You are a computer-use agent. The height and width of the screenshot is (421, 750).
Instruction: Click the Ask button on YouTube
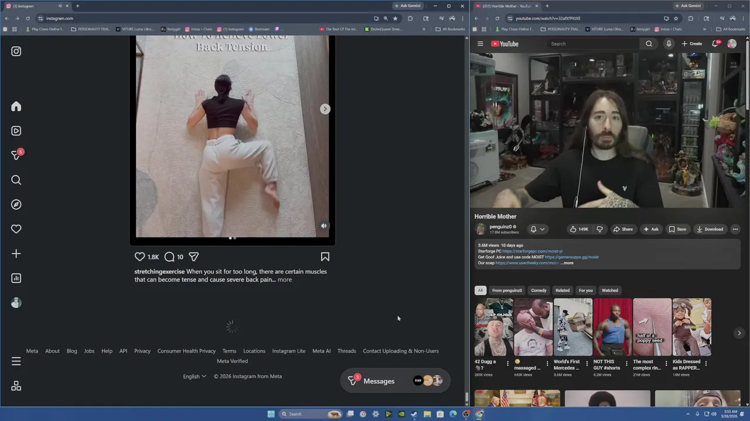[x=651, y=229]
